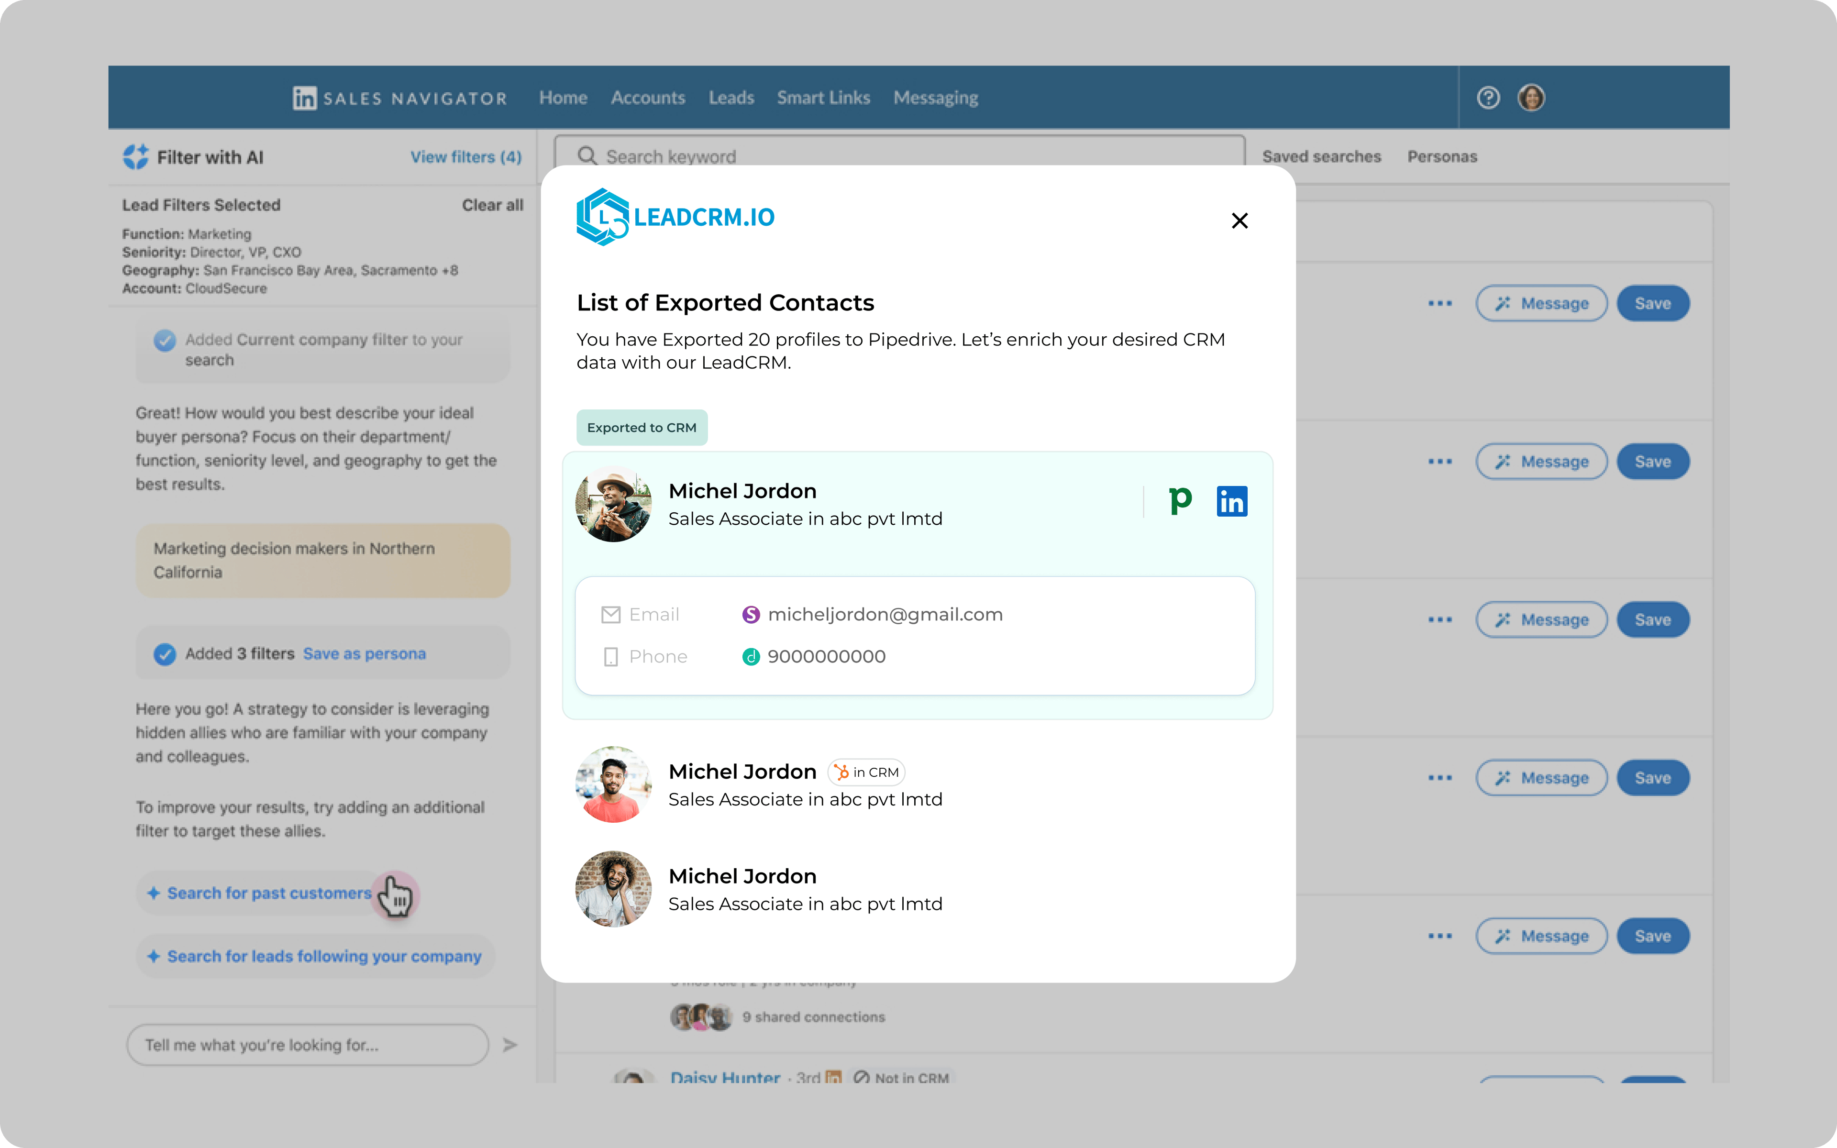1837x1148 pixels.
Task: Click the Skype icon beside the email address
Action: (x=751, y=614)
